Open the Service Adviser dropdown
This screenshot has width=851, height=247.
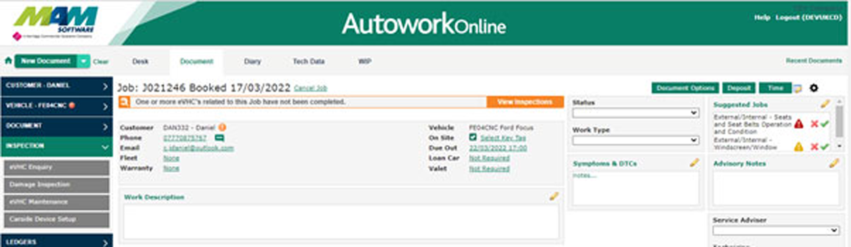click(x=776, y=230)
